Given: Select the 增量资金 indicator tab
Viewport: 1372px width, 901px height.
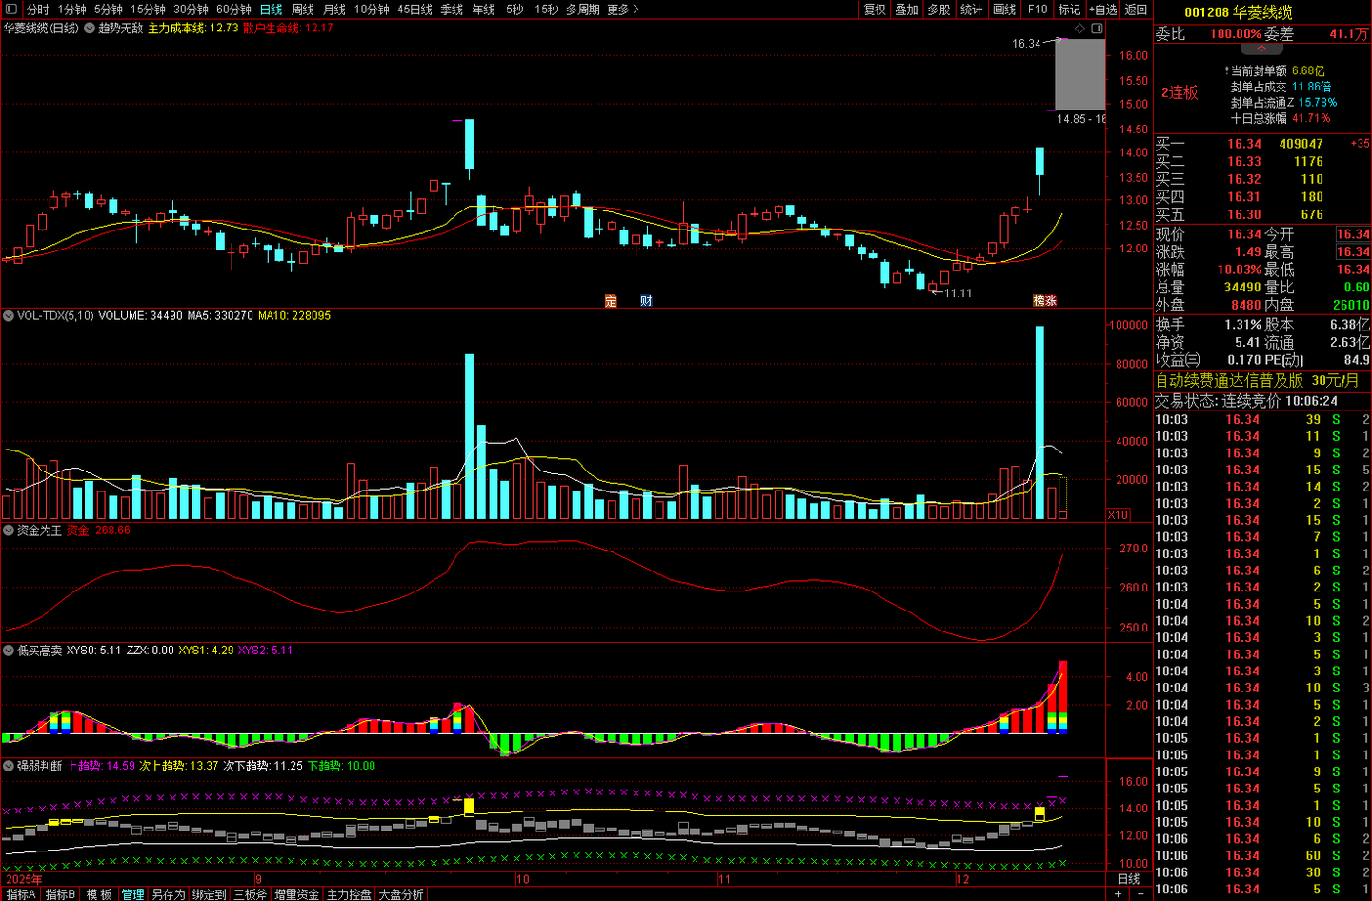Looking at the screenshot, I should point(297,894).
